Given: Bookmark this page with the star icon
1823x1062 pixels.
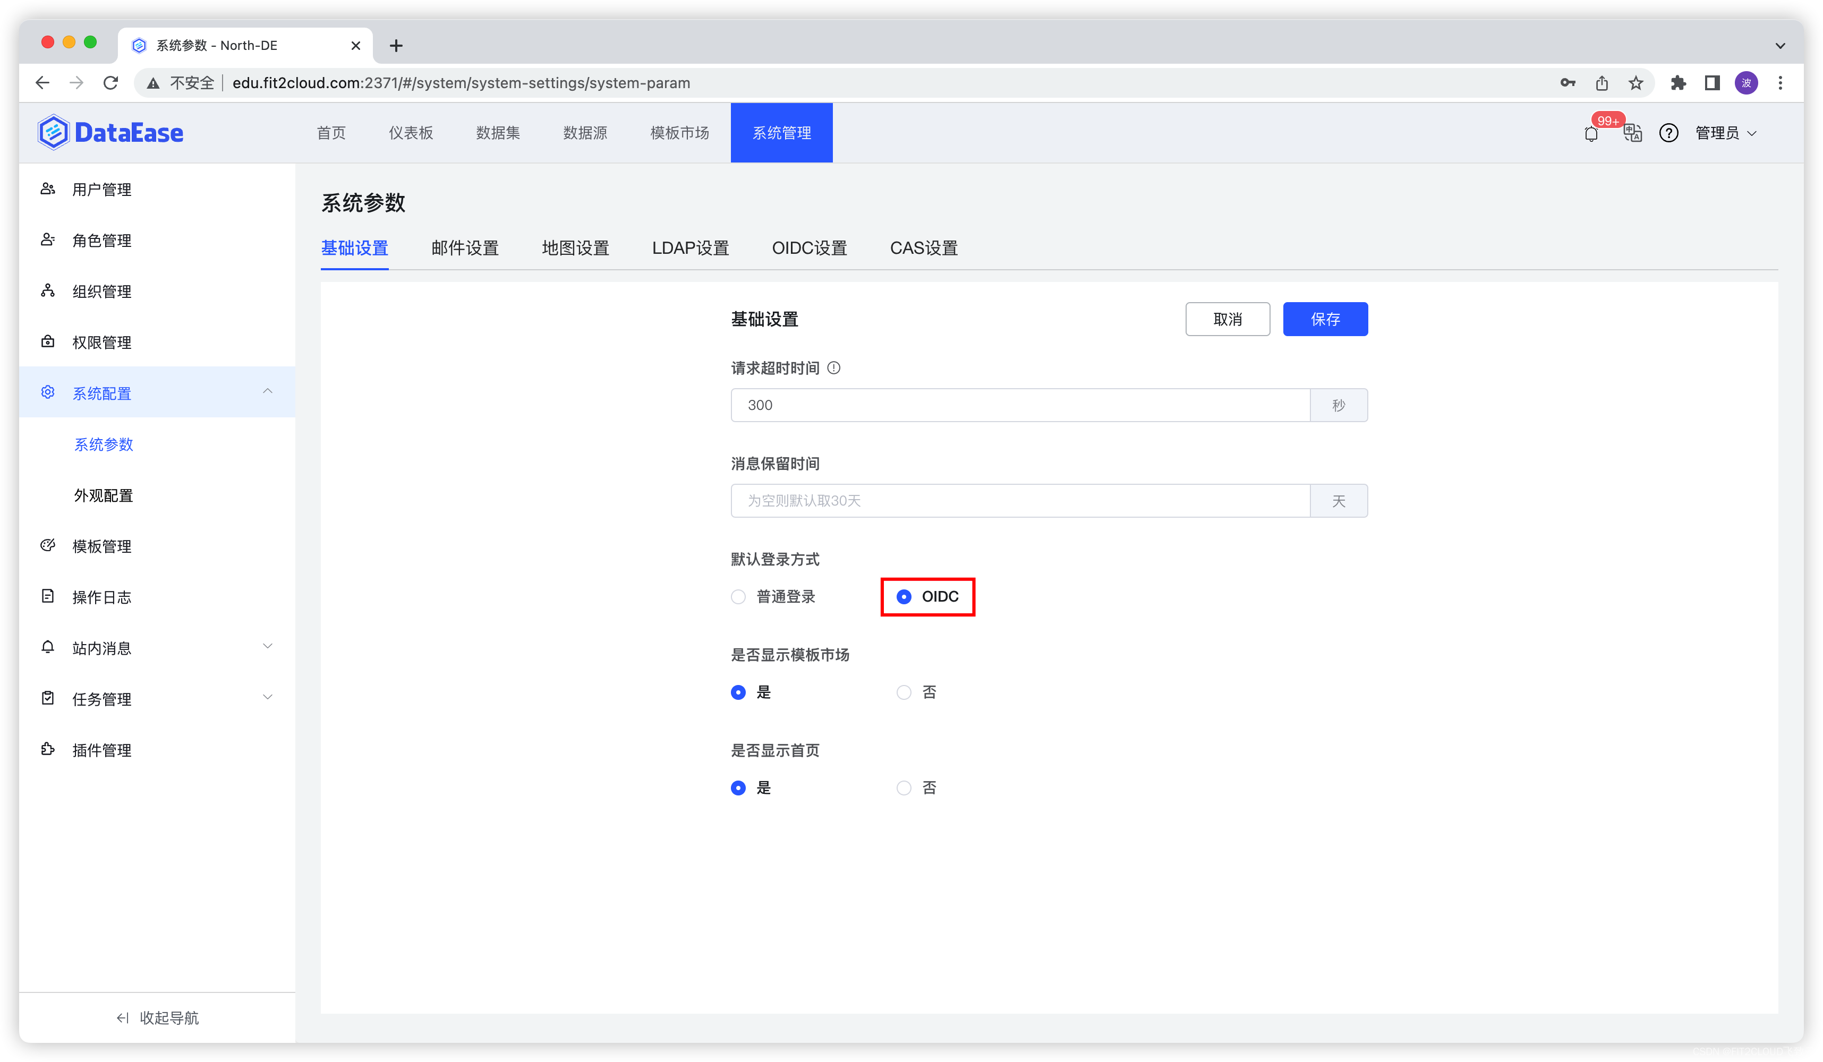Looking at the screenshot, I should click(x=1635, y=83).
